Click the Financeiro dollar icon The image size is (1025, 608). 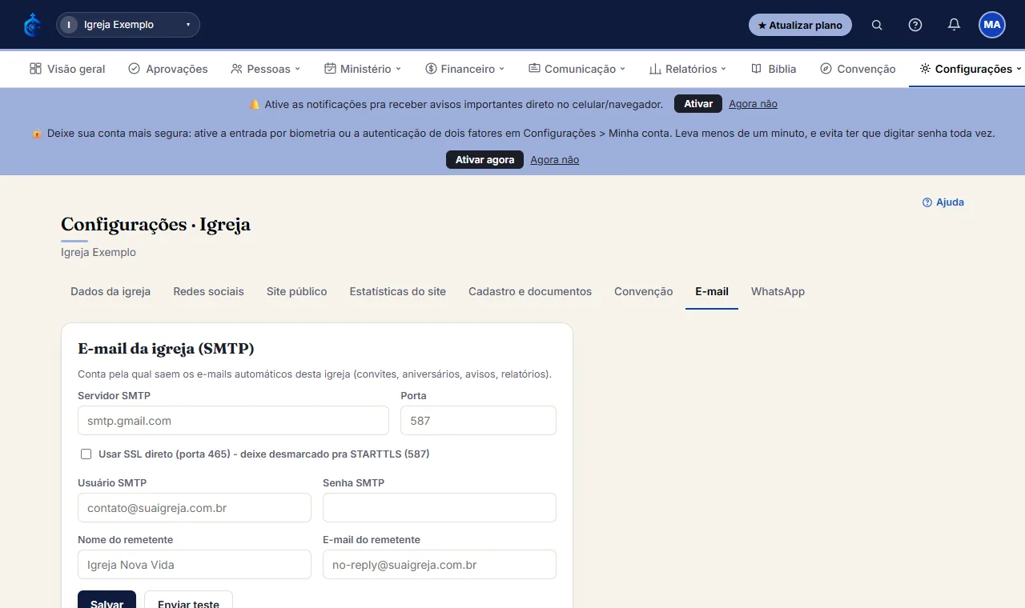[x=431, y=69]
